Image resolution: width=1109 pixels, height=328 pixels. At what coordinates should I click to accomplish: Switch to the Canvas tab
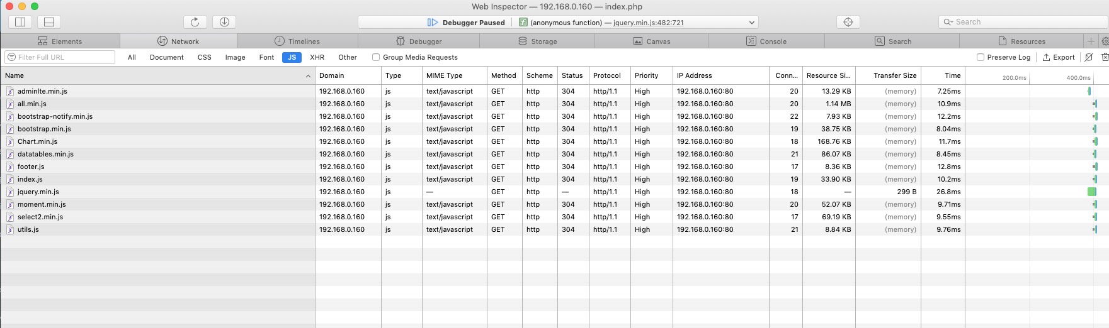[652, 41]
